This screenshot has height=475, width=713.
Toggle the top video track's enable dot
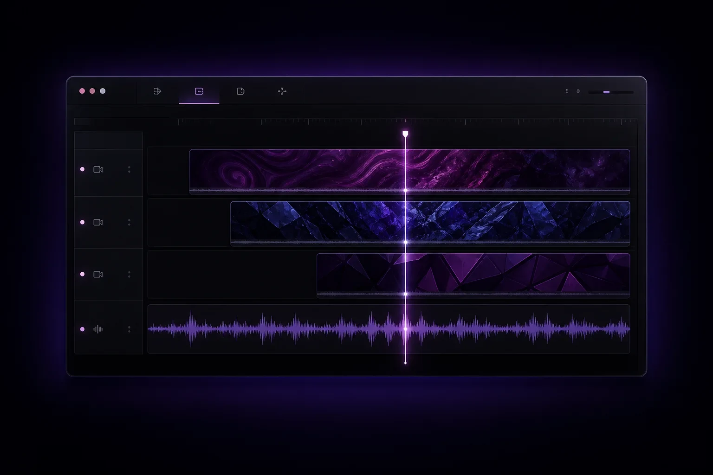click(83, 169)
